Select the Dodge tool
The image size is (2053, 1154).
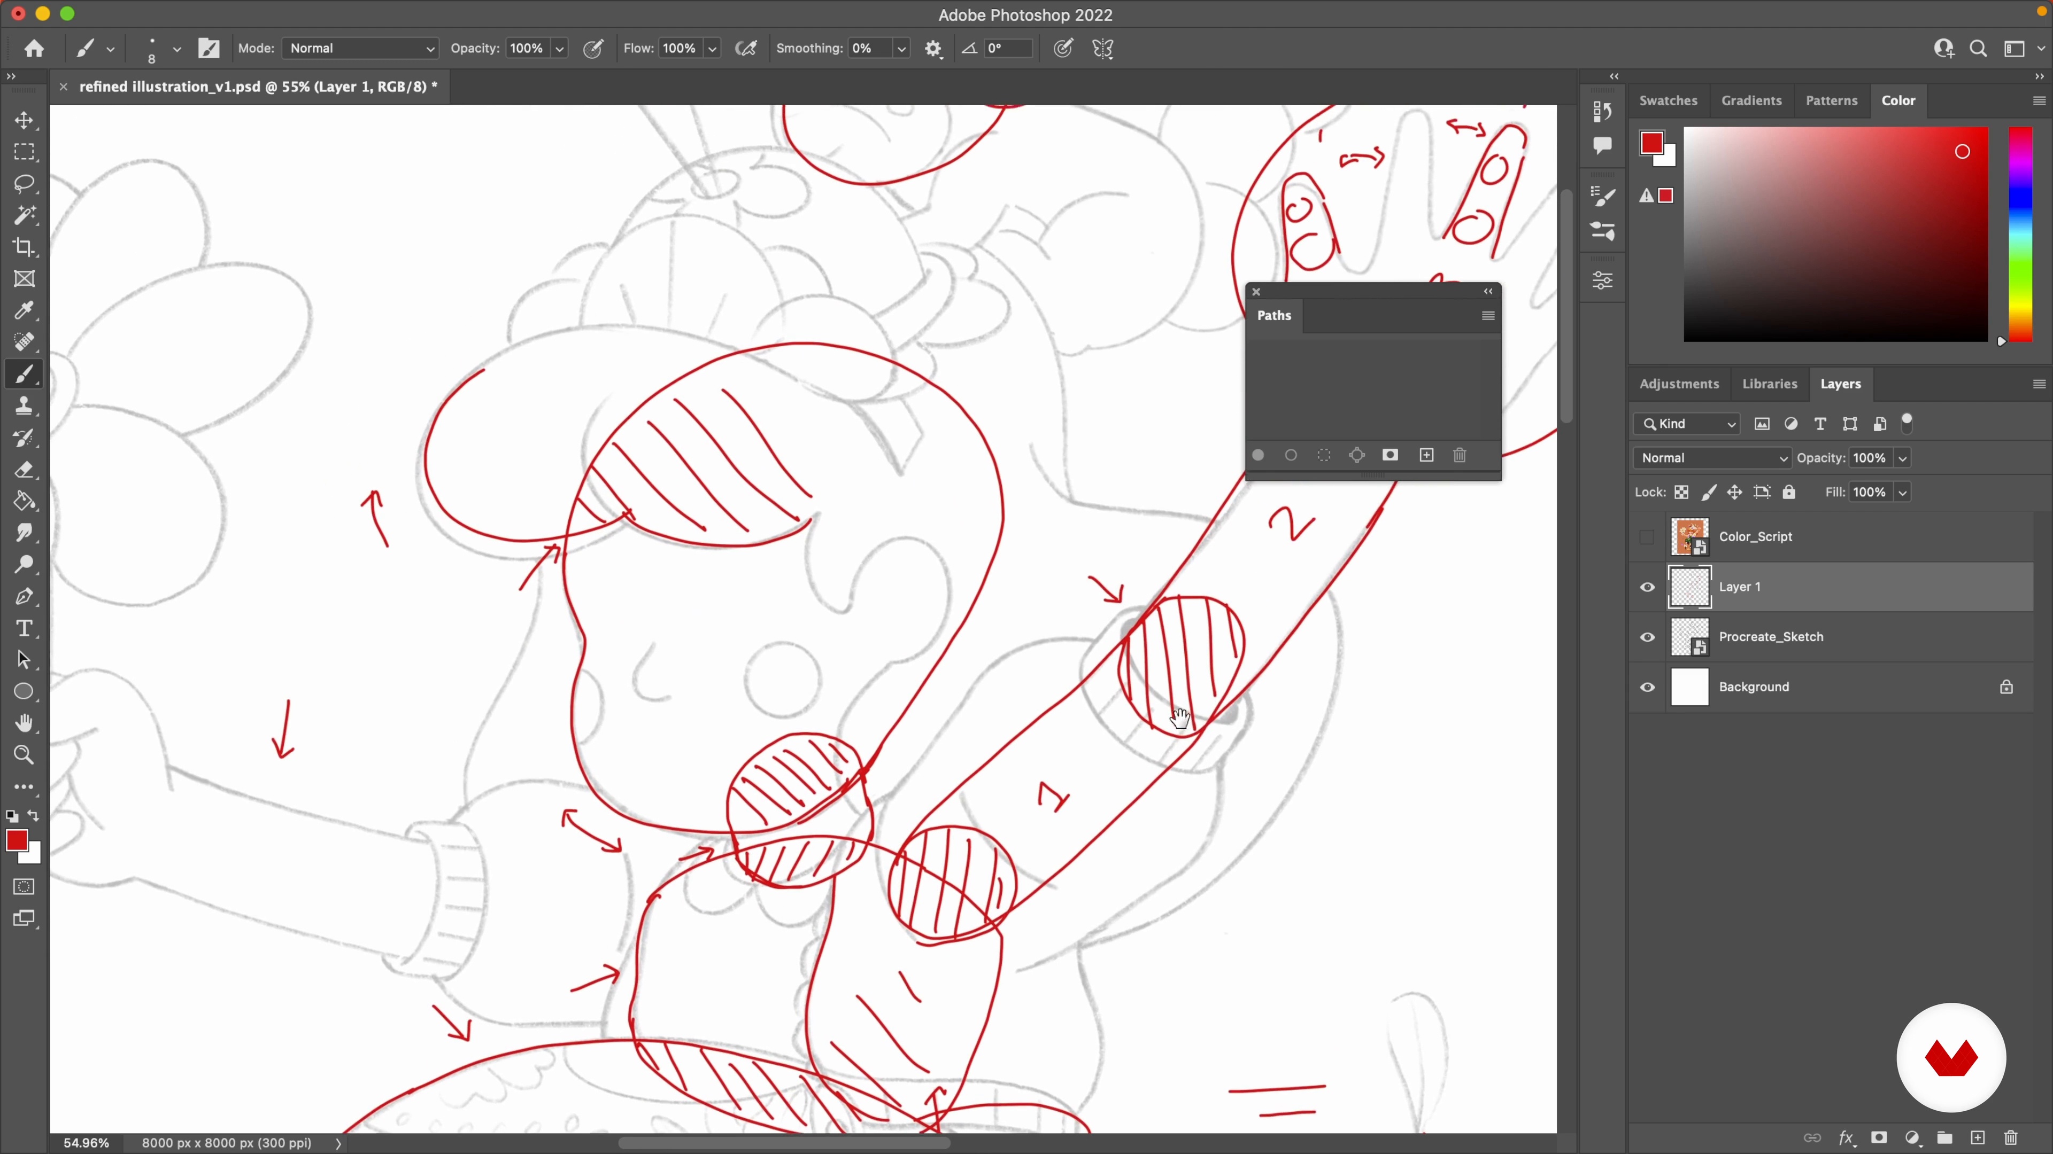click(24, 565)
